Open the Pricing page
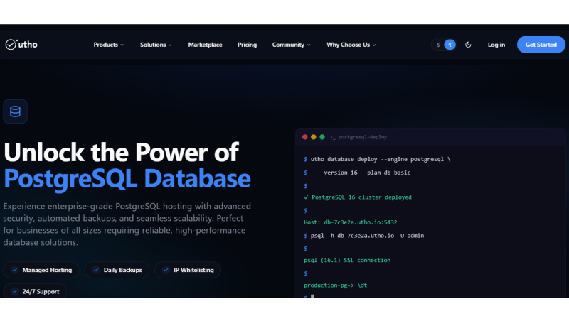The image size is (569, 316). (247, 45)
